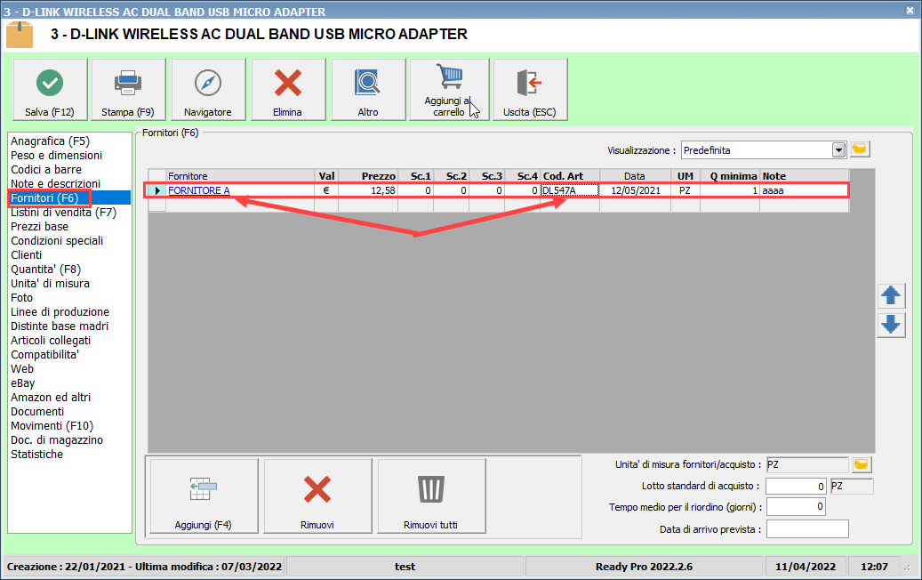Open the Clienti section
Image resolution: width=922 pixels, height=580 pixels.
tap(27, 254)
